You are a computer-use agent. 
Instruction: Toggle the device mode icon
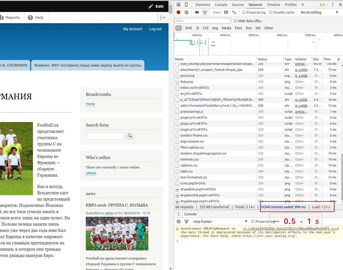tap(186, 4)
